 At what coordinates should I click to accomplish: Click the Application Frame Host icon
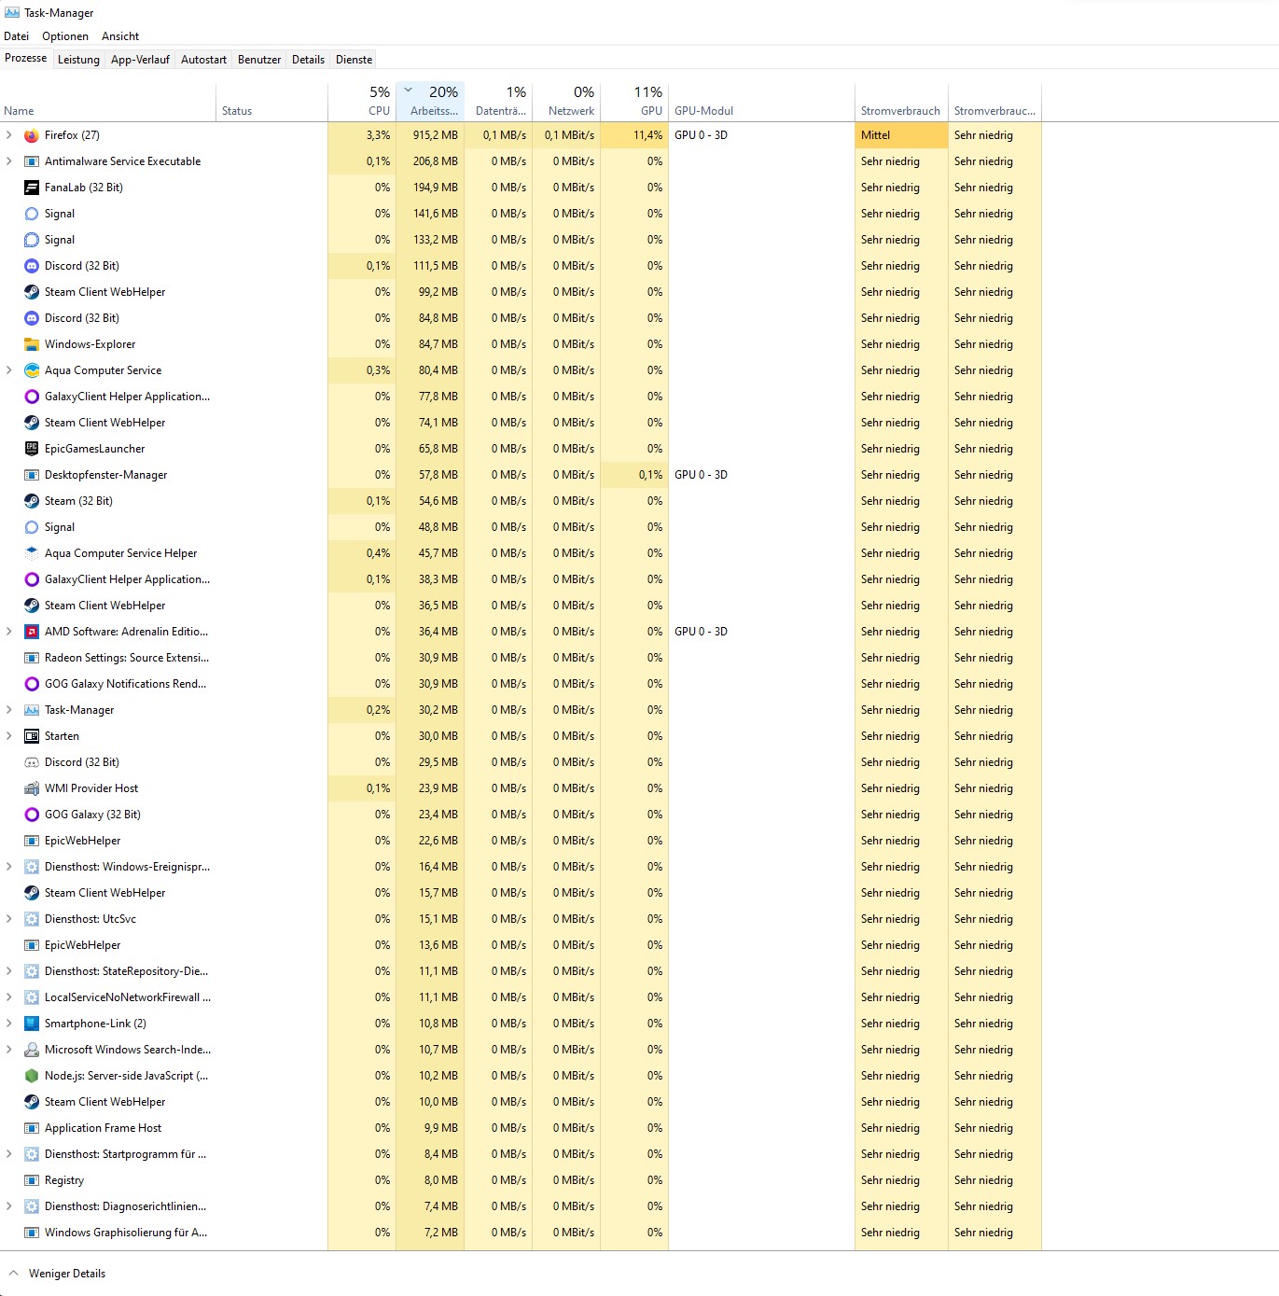[x=32, y=1128]
